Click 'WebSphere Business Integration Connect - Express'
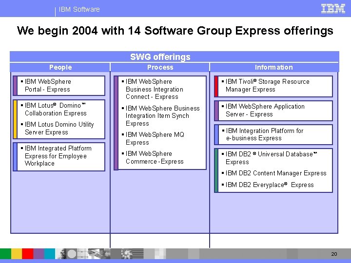 point(153,89)
